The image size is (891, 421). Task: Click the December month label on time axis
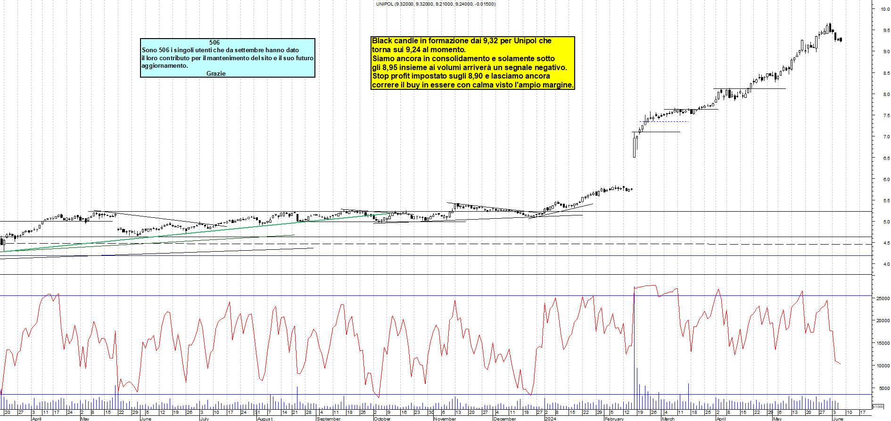[504, 418]
